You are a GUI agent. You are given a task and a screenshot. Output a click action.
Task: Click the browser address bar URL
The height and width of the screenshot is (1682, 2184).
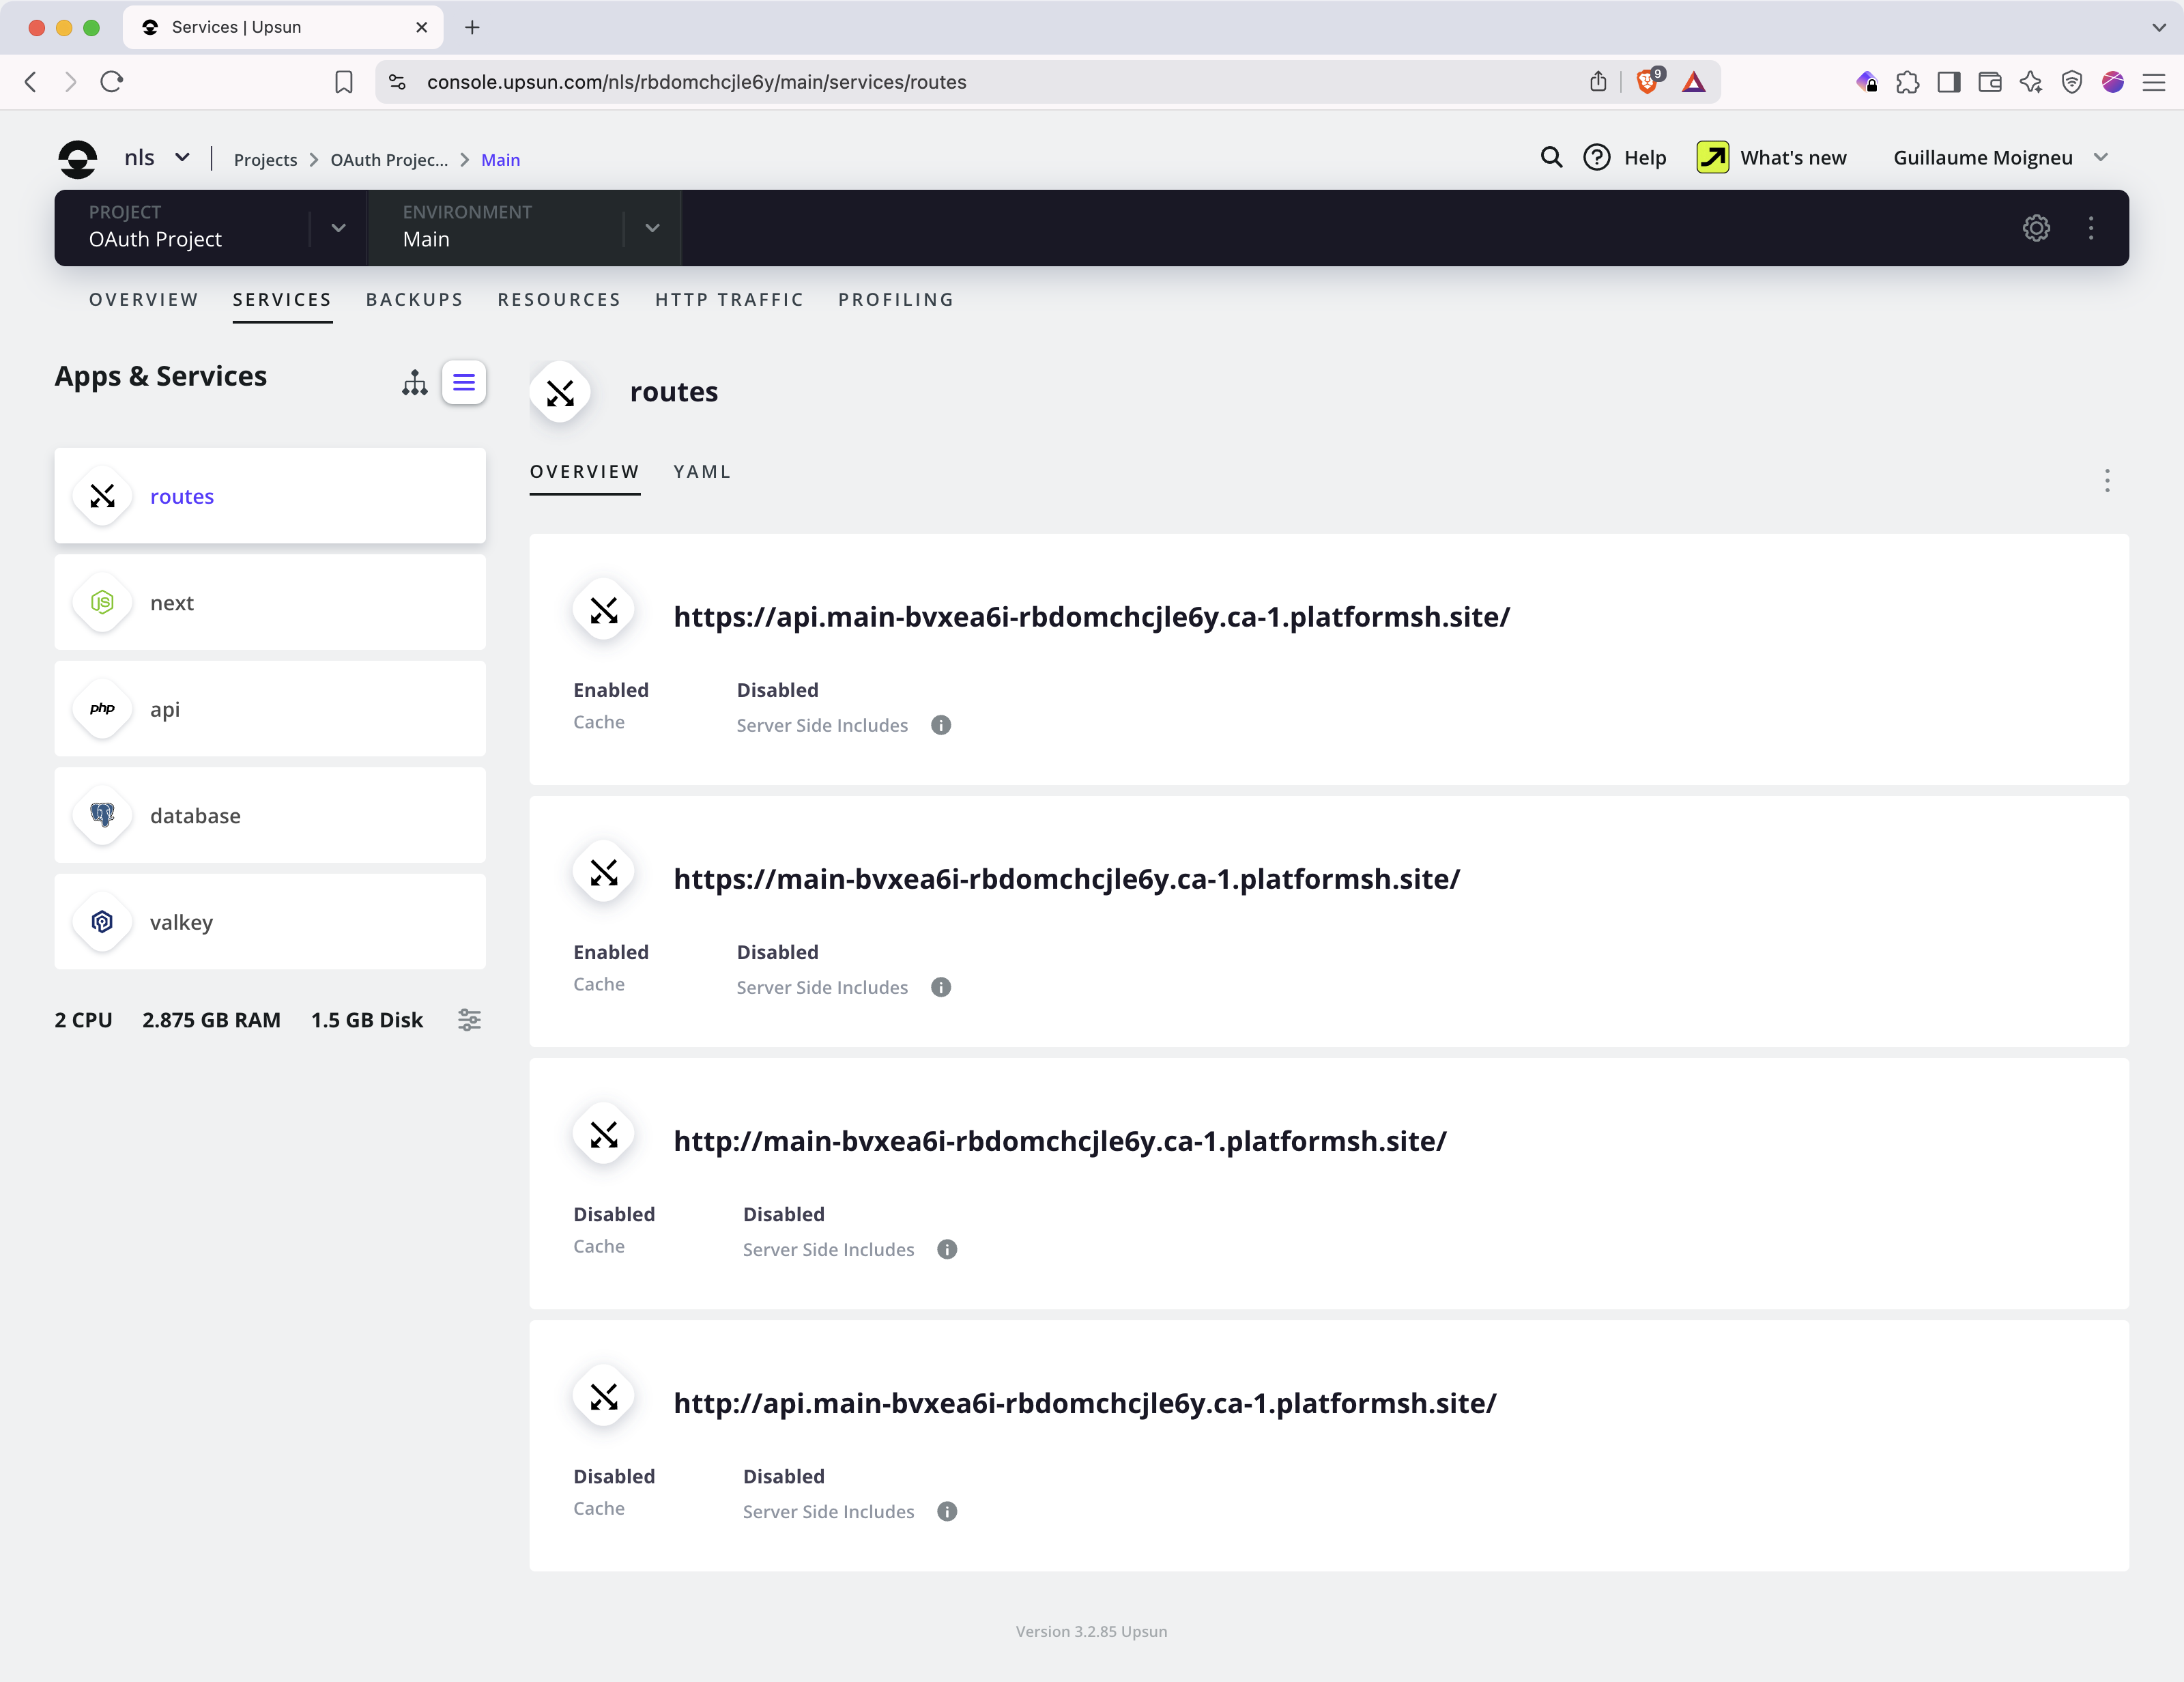point(696,82)
